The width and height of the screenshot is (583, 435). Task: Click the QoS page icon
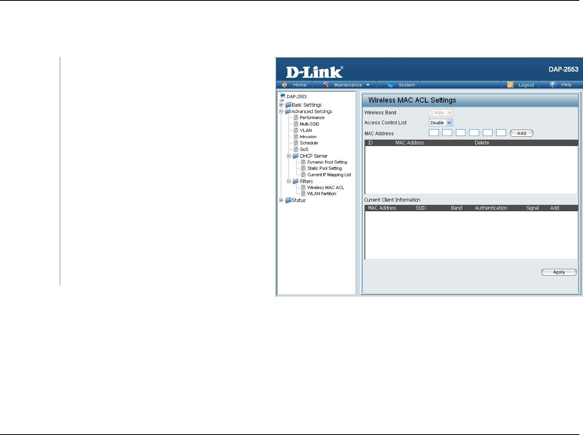[296, 149]
